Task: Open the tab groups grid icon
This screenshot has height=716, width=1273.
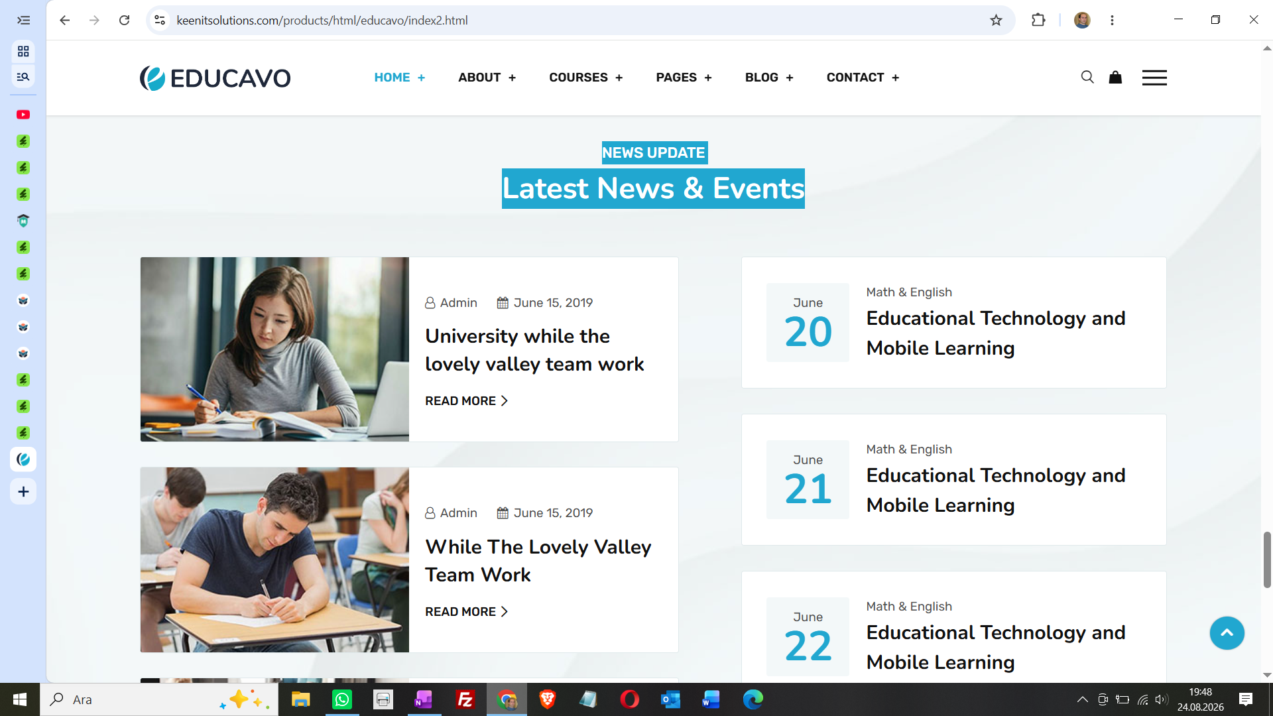Action: 23,51
